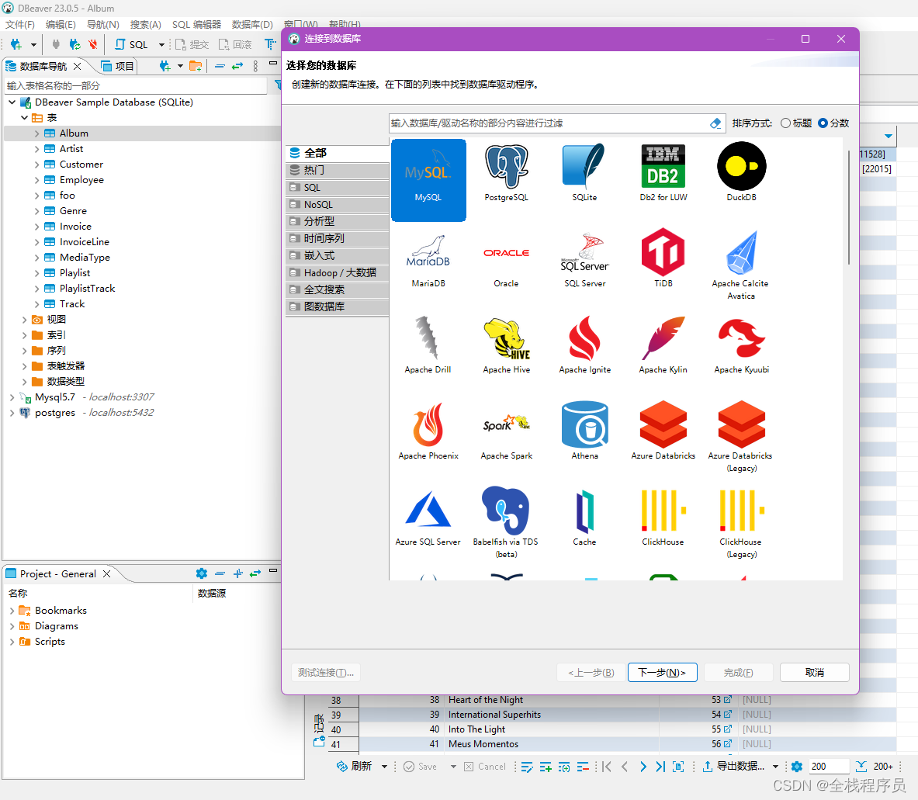Select the Scripts project folder
This screenshot has height=800, width=918.
click(x=50, y=642)
